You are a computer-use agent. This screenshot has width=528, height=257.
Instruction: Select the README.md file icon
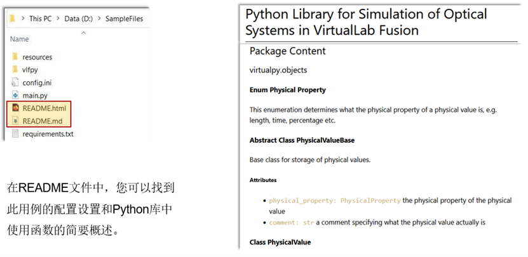[15, 121]
